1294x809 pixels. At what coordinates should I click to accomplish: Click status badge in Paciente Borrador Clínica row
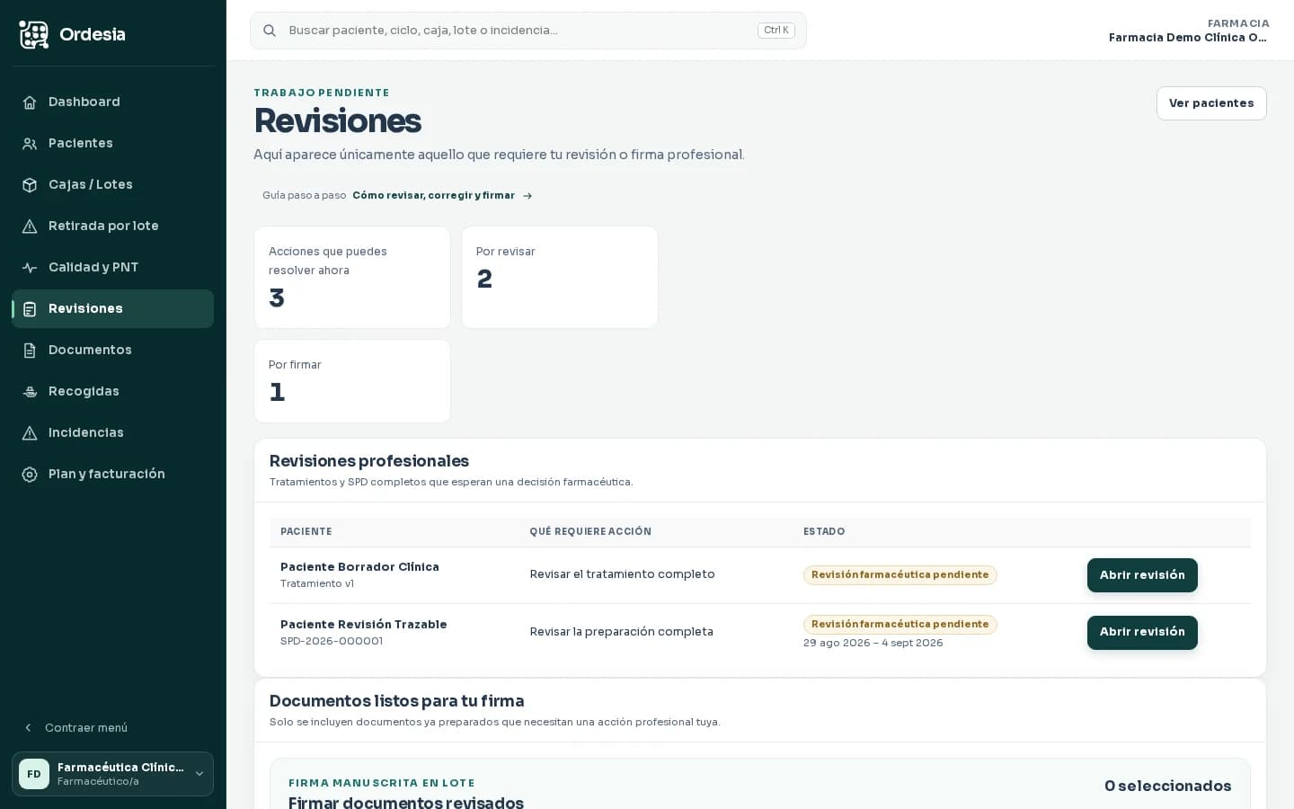pos(900,575)
